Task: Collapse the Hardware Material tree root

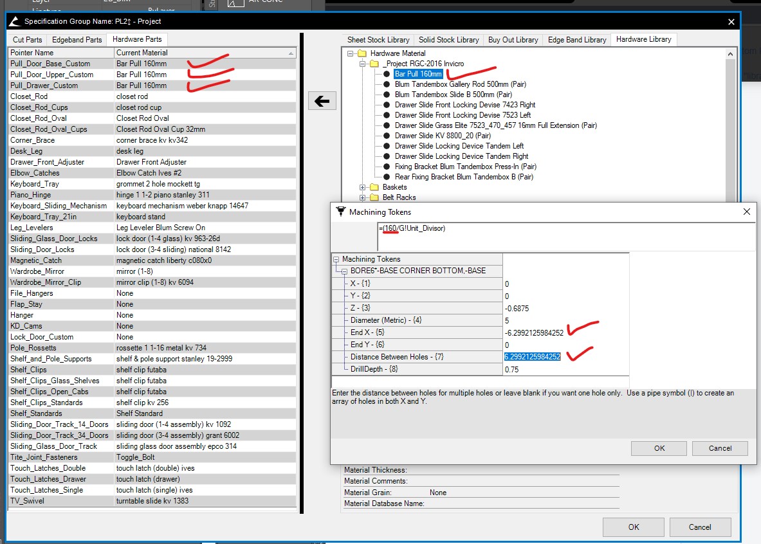Action: (350, 53)
